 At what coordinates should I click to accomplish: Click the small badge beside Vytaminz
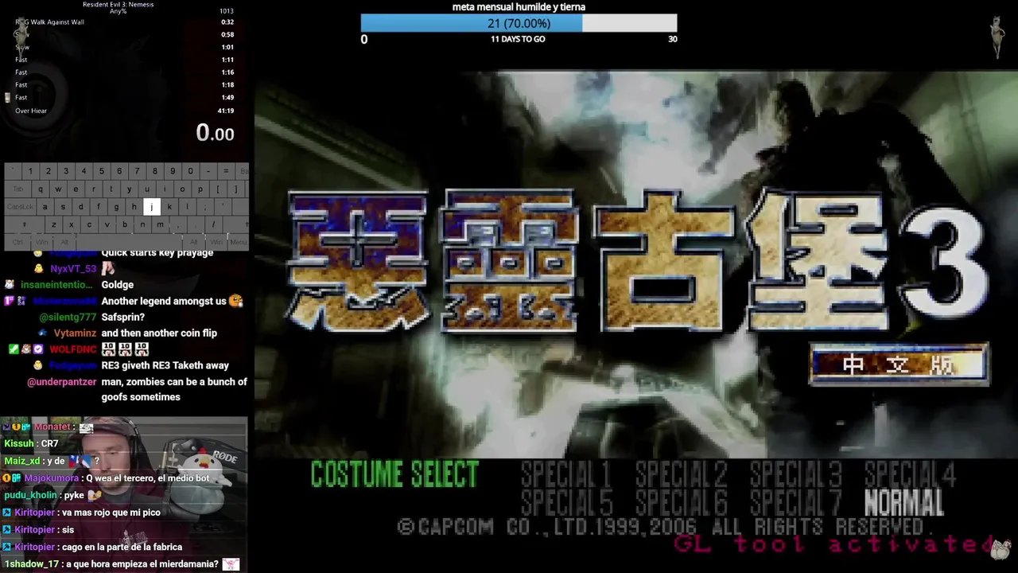click(x=42, y=333)
